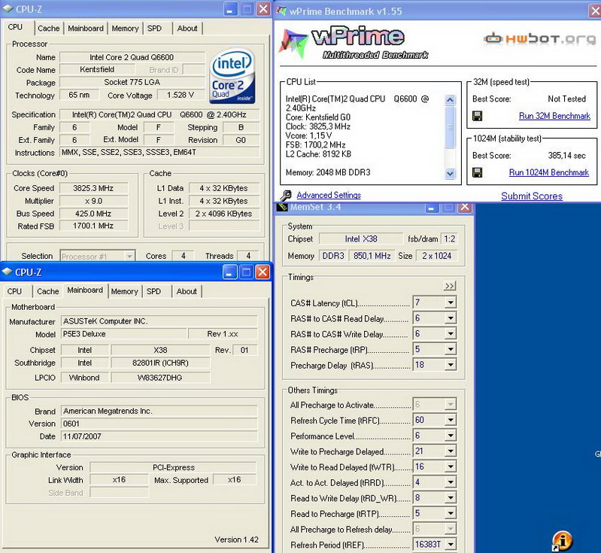The height and width of the screenshot is (553, 601).
Task: Minimize the MemSet 3.4 window
Action: point(431,208)
